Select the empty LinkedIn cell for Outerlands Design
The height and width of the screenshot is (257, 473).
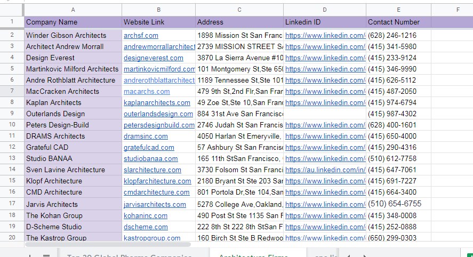pos(325,114)
